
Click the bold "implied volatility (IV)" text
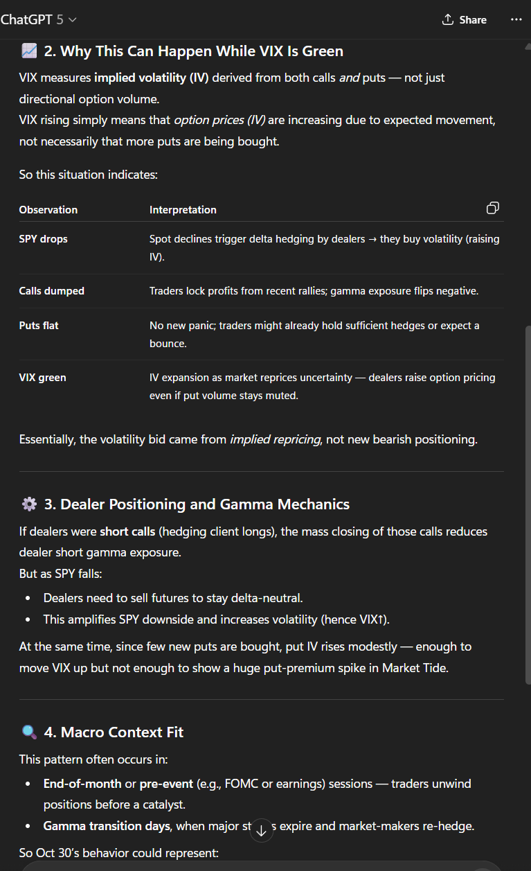click(152, 78)
